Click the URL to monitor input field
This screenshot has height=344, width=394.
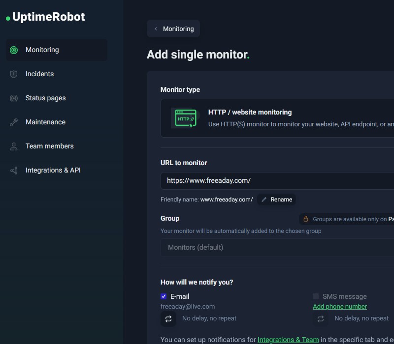pyautogui.click(x=277, y=181)
